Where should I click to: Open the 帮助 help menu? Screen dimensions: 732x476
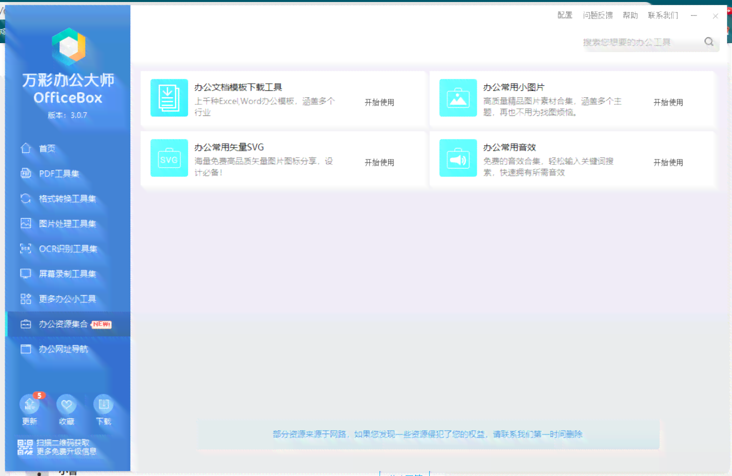(630, 15)
